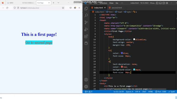This screenshot has height=99, width=177.
Task: Open the customize layout icon
Action: click(x=167, y=3)
